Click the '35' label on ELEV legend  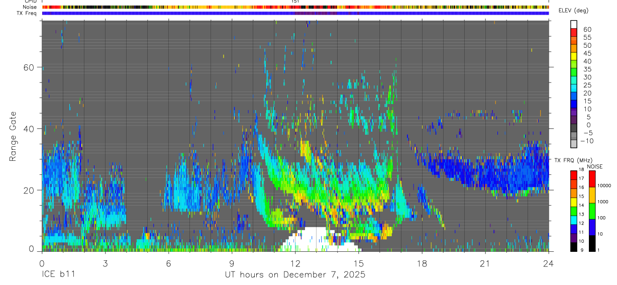587,69
